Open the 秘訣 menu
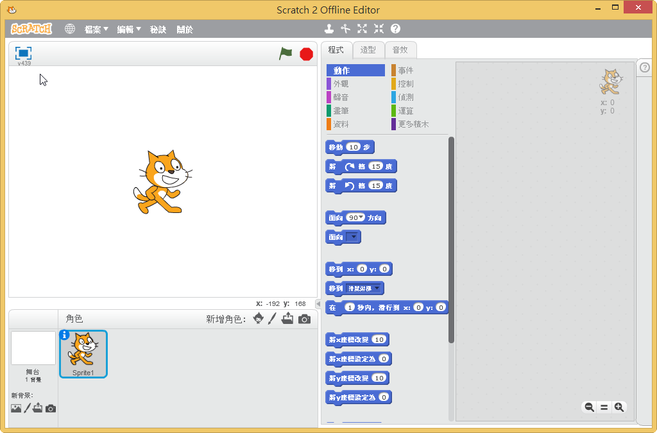 point(158,30)
